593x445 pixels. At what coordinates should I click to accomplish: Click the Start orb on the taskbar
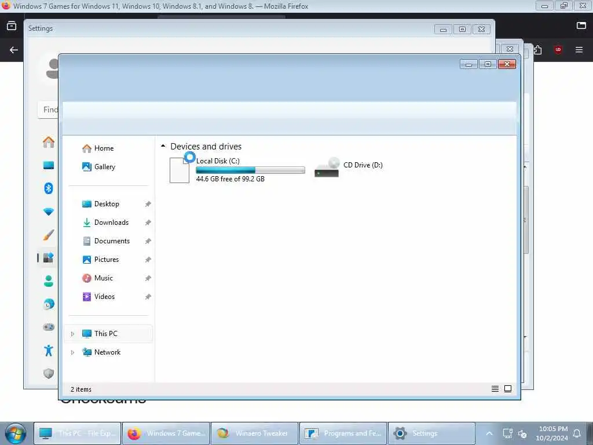(15, 433)
